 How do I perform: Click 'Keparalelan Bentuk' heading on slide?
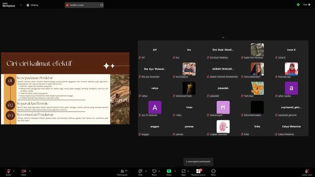pos(32,104)
